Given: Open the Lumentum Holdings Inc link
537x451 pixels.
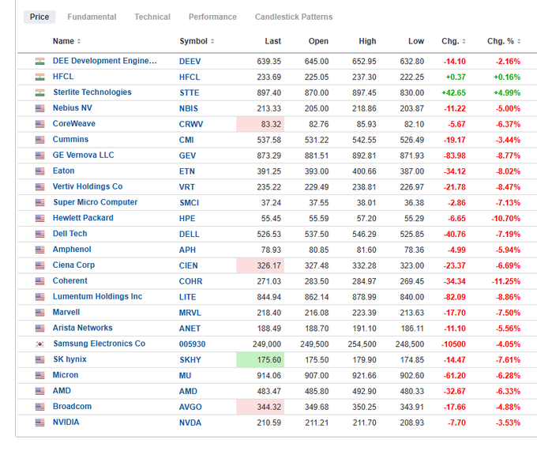Looking at the screenshot, I should [98, 296].
